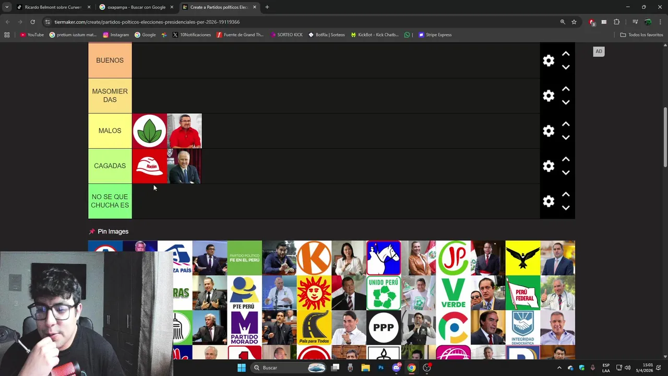This screenshot has height=376, width=668.
Task: Move NO SE QUE CHUCHA ES tier down
Action: (x=566, y=208)
